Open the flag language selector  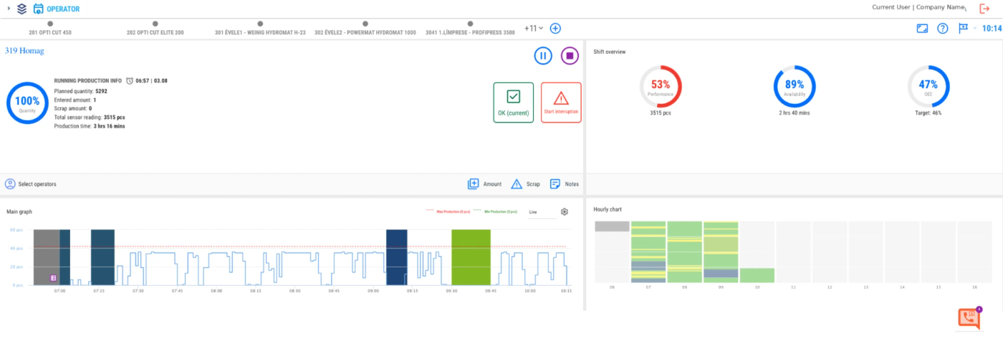point(964,29)
